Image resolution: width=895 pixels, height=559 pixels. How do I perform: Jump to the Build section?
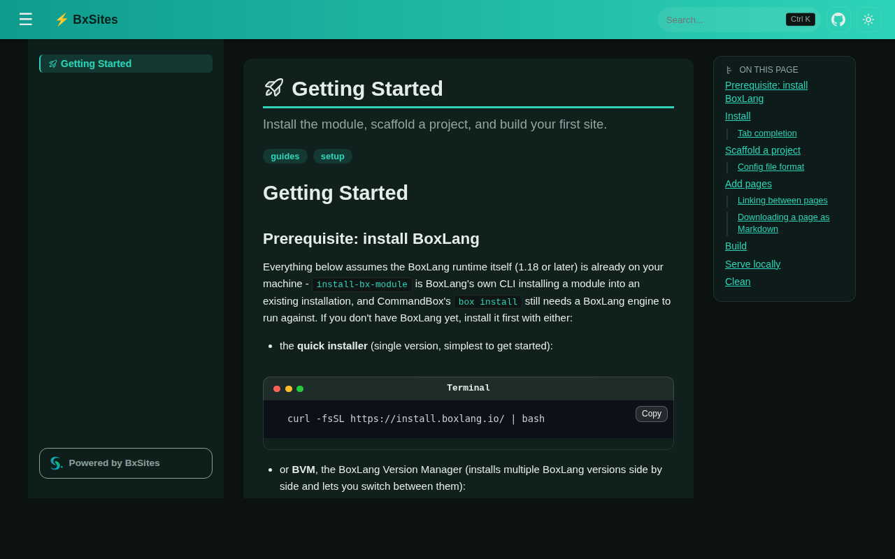click(736, 246)
